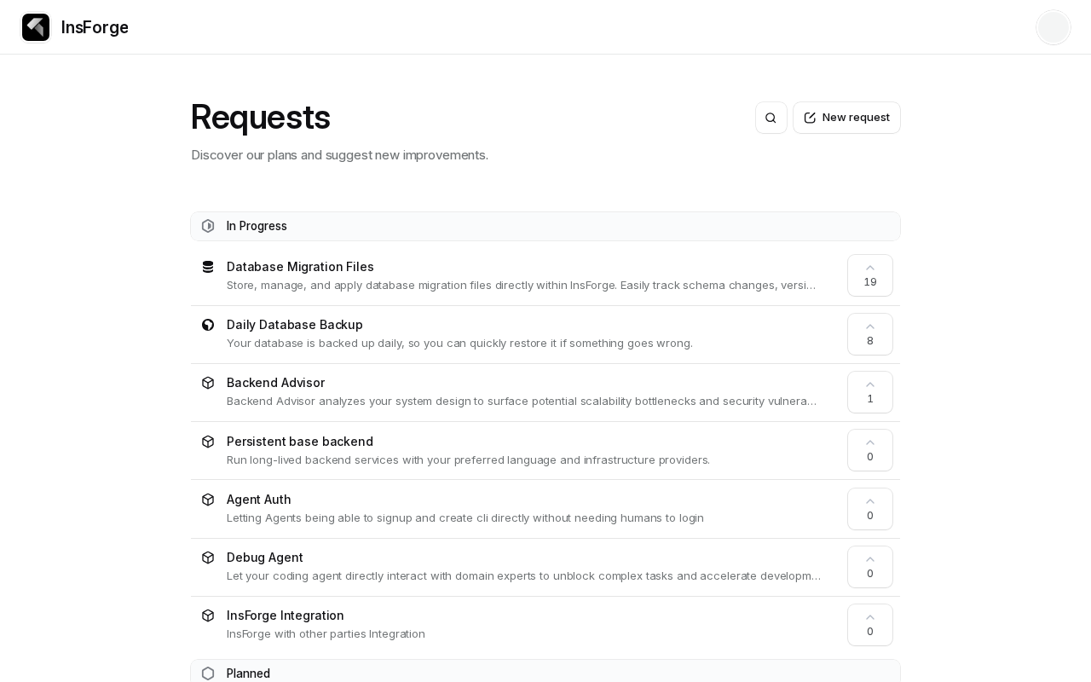Collapse the In Progress section header

point(257,226)
